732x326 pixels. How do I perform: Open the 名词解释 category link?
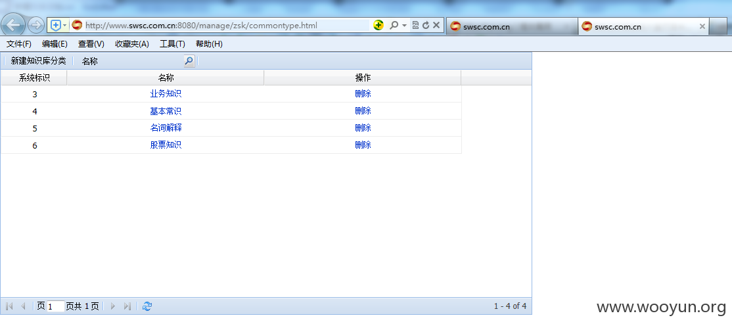[166, 128]
